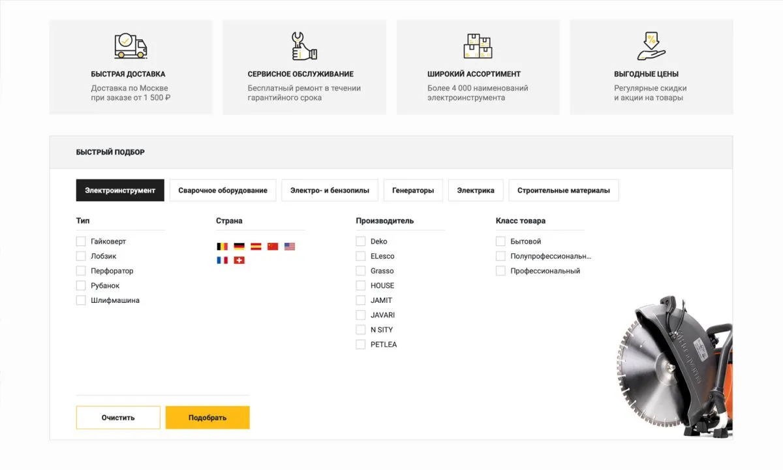The image size is (783, 470).
Task: Open the Сварочное оборудование tab
Action: pos(223,190)
